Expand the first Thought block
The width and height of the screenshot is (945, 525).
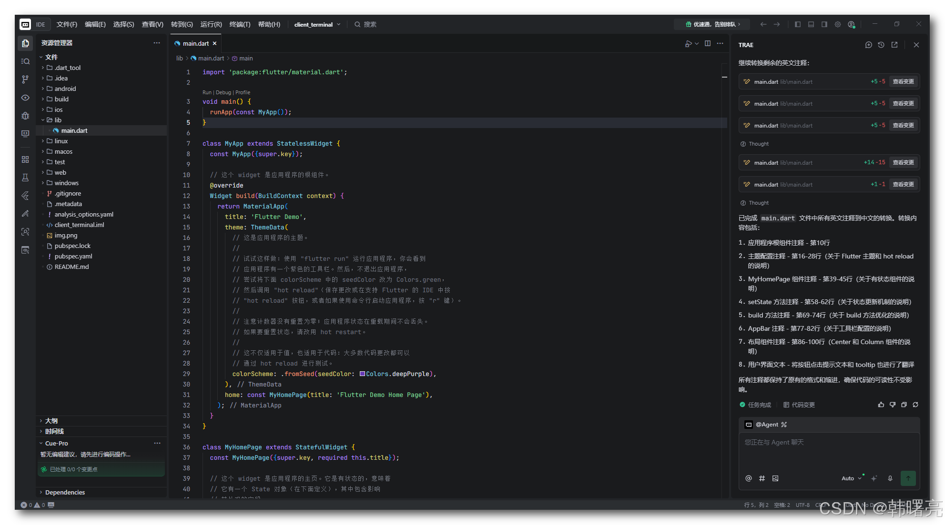[755, 144]
